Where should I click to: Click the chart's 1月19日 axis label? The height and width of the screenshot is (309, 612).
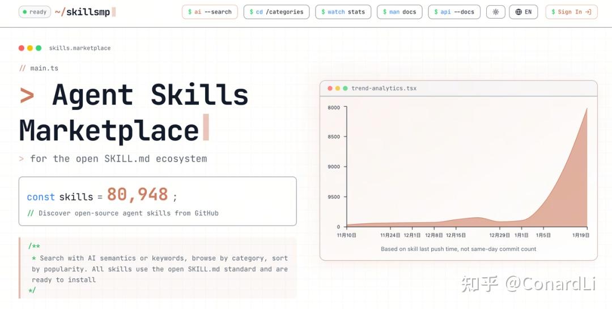(581, 235)
